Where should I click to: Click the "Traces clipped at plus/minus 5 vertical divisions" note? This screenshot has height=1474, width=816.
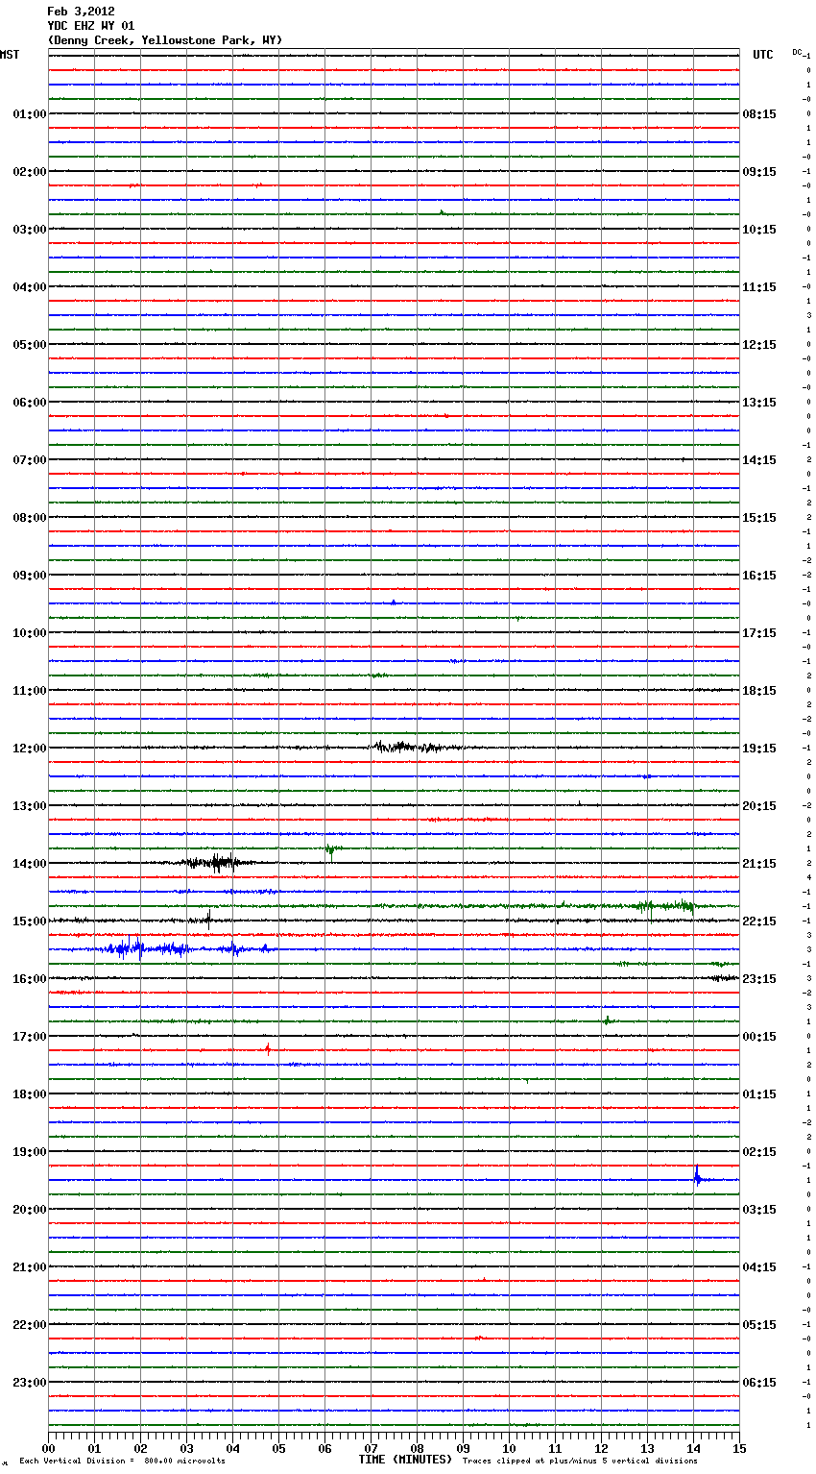[x=580, y=1461]
